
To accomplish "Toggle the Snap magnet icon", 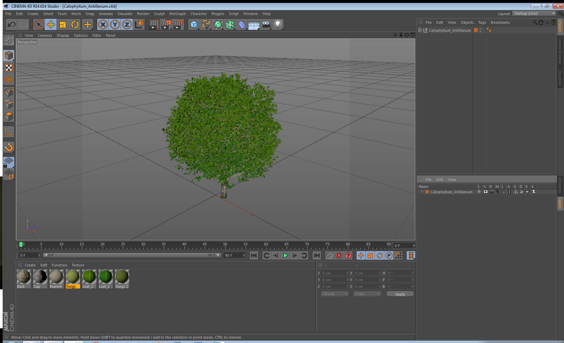I will click(9, 147).
